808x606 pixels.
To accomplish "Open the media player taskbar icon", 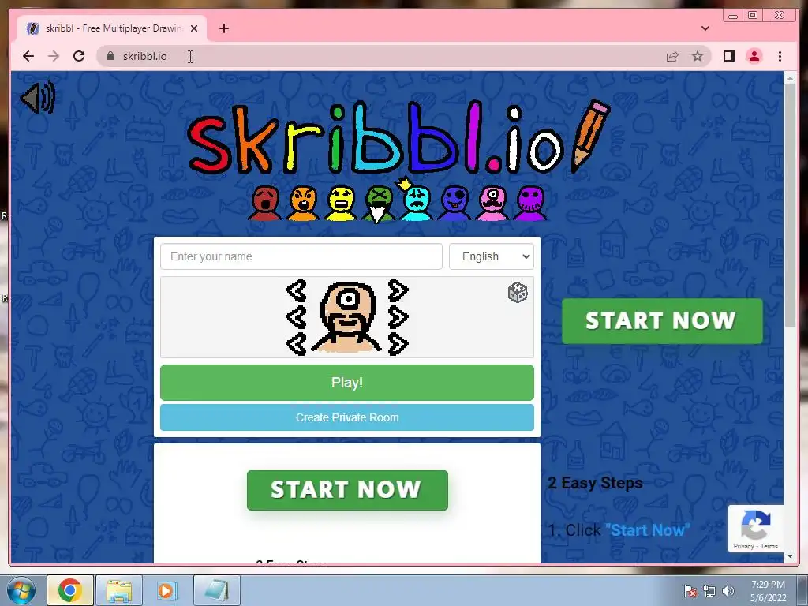I will (166, 590).
